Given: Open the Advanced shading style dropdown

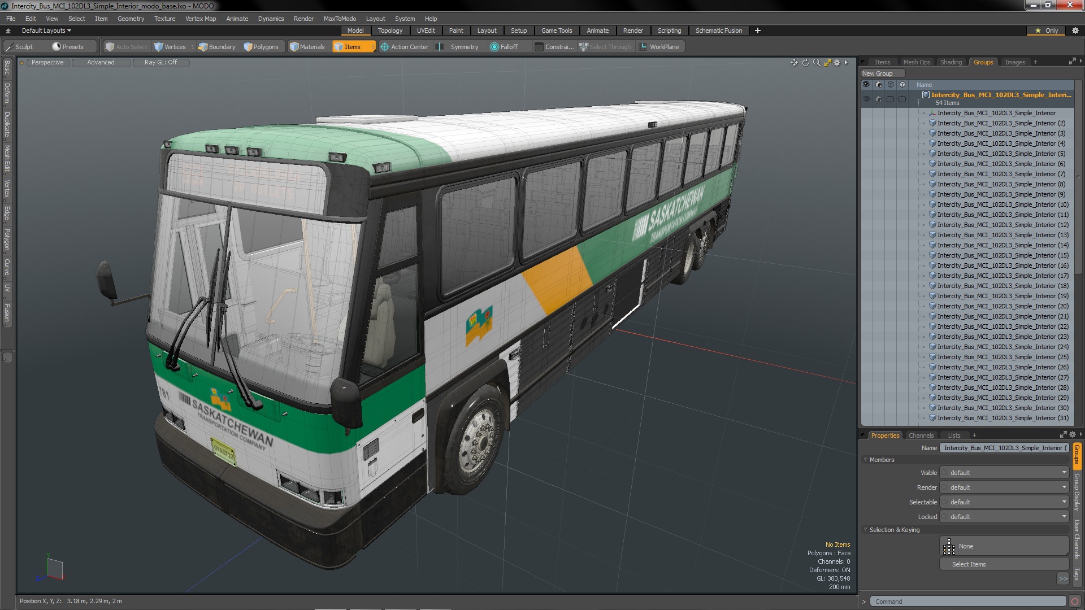Looking at the screenshot, I should (x=101, y=63).
